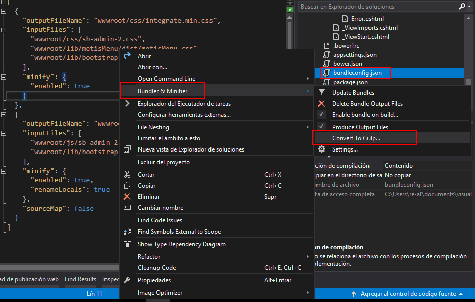Toggle Enable bundle on build checkmark
The image size is (475, 302).
coord(321,114)
